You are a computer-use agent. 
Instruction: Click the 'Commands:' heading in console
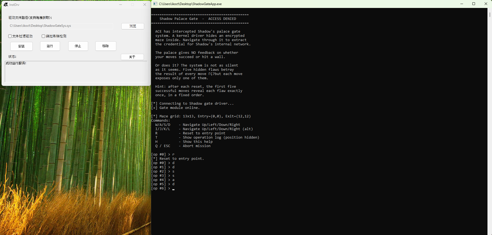pyautogui.click(x=161, y=121)
